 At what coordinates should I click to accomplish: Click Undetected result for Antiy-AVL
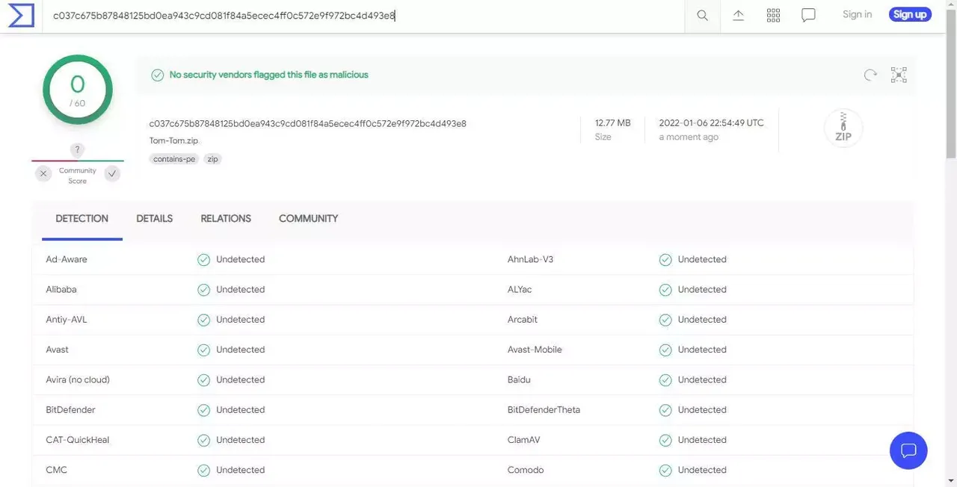click(241, 320)
